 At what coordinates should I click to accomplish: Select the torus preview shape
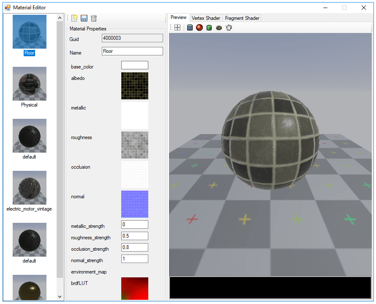click(218, 27)
